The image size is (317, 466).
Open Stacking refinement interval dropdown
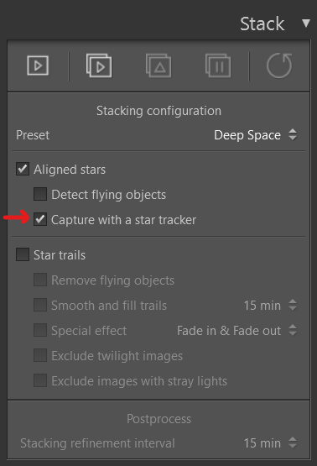[270, 442]
